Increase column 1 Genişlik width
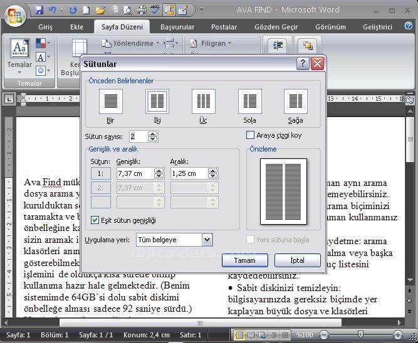 159,171
